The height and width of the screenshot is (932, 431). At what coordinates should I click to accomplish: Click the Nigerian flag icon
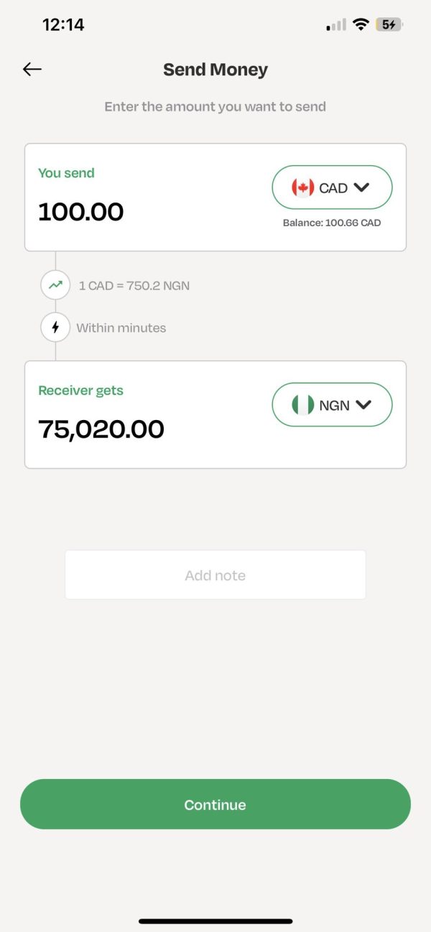[x=304, y=405]
